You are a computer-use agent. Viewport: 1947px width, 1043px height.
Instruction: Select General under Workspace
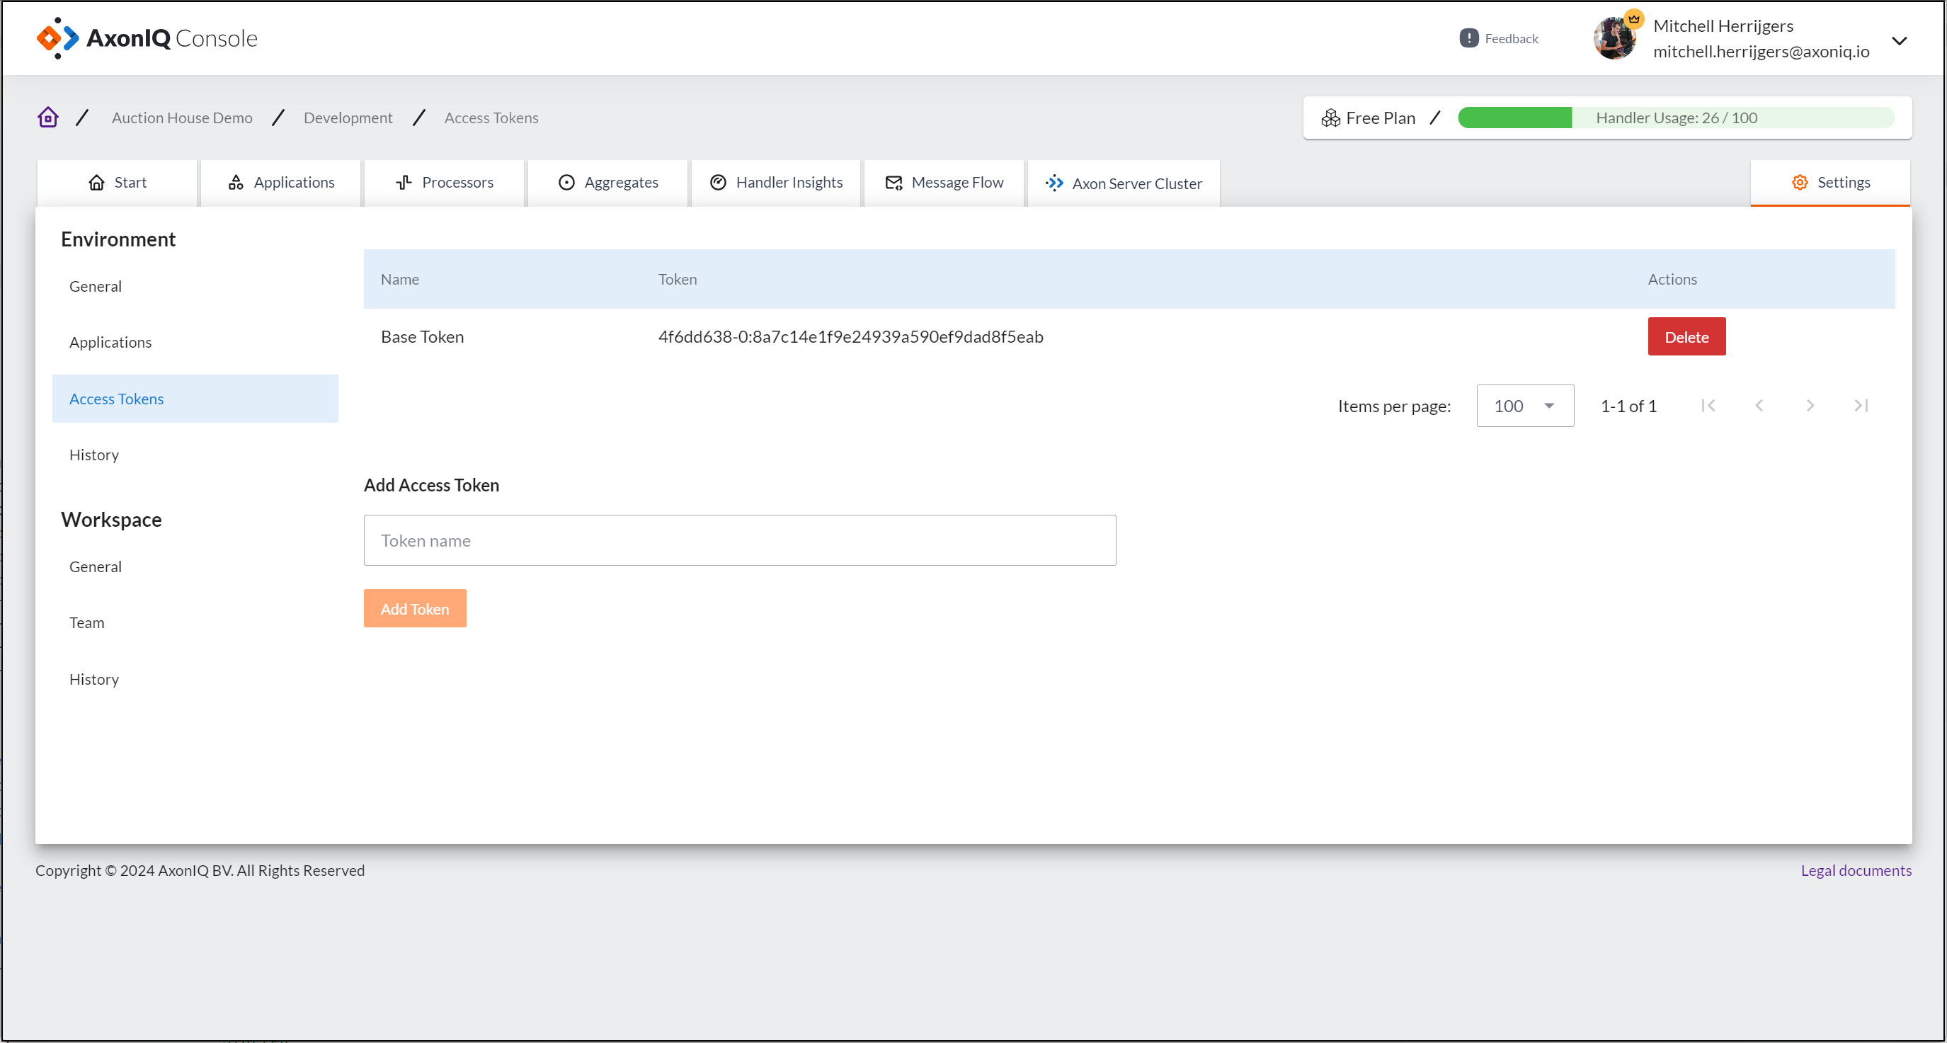pyautogui.click(x=195, y=567)
